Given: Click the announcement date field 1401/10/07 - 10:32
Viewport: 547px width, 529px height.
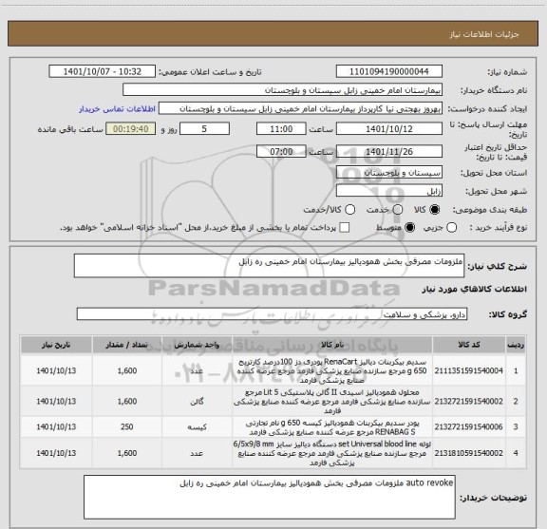Looking at the screenshot, I should [x=103, y=71].
